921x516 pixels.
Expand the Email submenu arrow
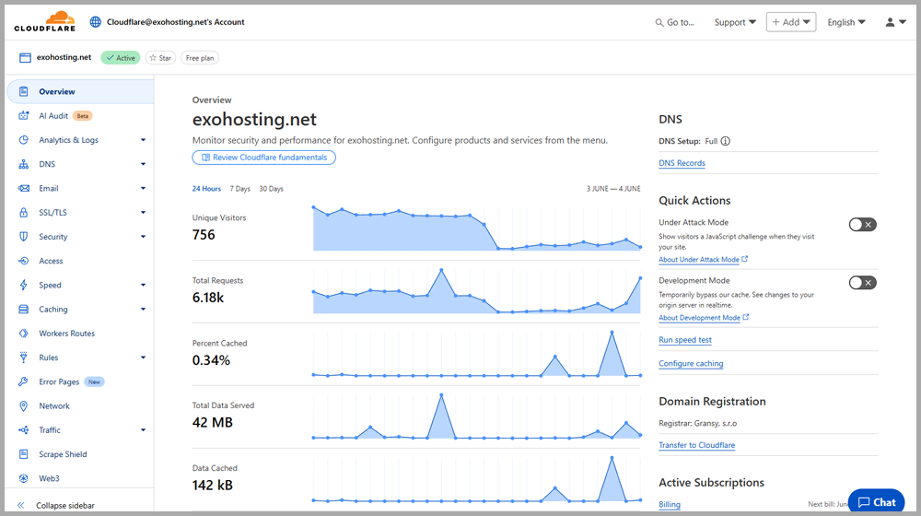point(143,188)
